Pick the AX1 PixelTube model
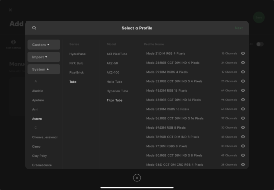The width and height of the screenshot is (274, 190). 117,54
